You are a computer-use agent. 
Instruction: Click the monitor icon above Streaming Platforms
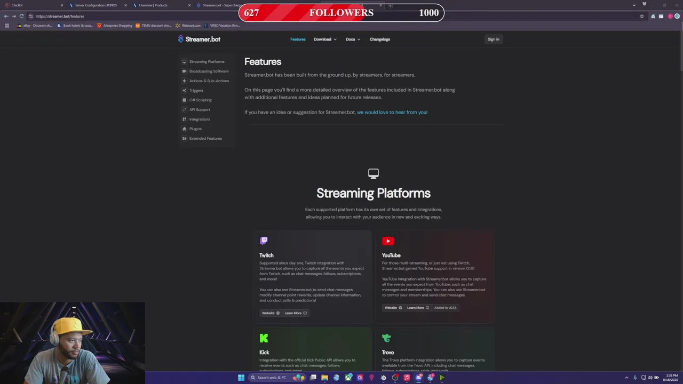pos(374,173)
